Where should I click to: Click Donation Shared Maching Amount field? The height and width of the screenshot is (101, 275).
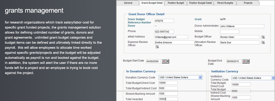point(168,94)
